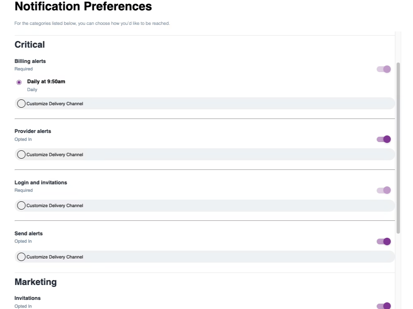Viewport: 413px width, 309px height.
Task: Toggle the Billing alerts switch off
Action: click(x=383, y=69)
